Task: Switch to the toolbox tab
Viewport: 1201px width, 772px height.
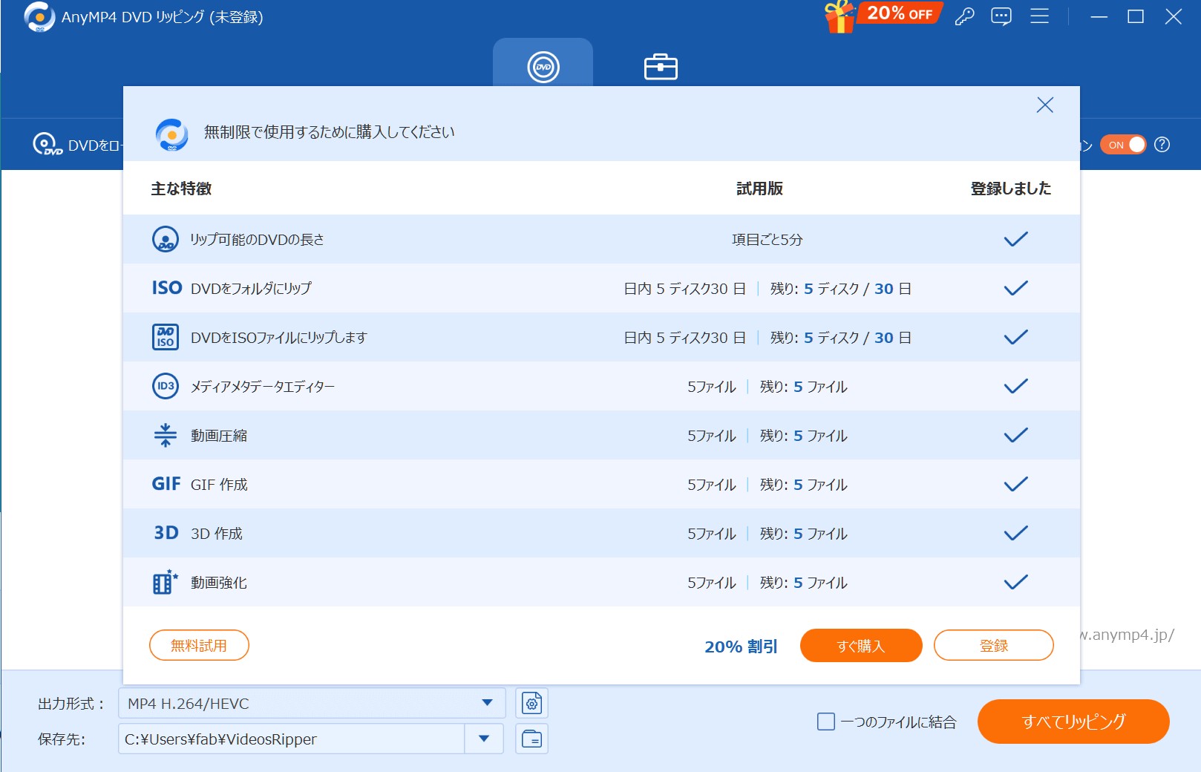Action: click(x=660, y=67)
